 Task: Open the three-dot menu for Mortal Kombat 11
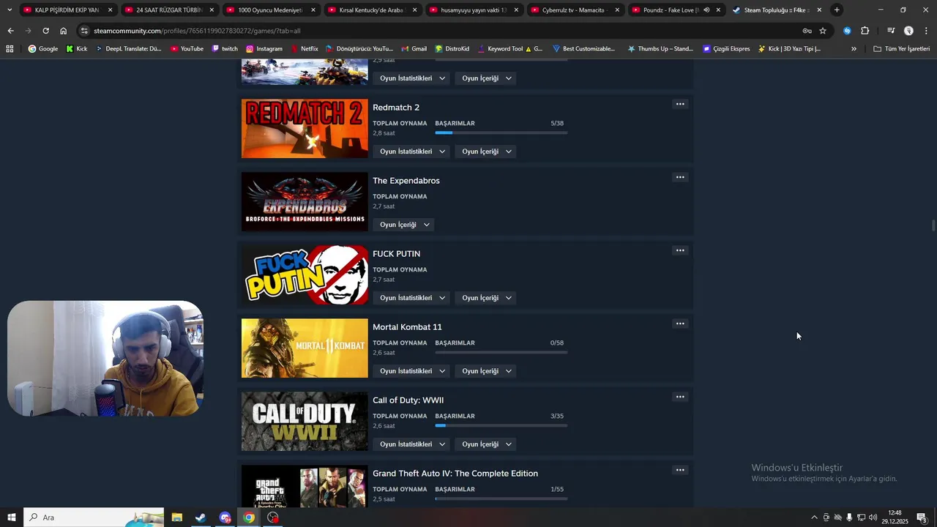point(680,324)
